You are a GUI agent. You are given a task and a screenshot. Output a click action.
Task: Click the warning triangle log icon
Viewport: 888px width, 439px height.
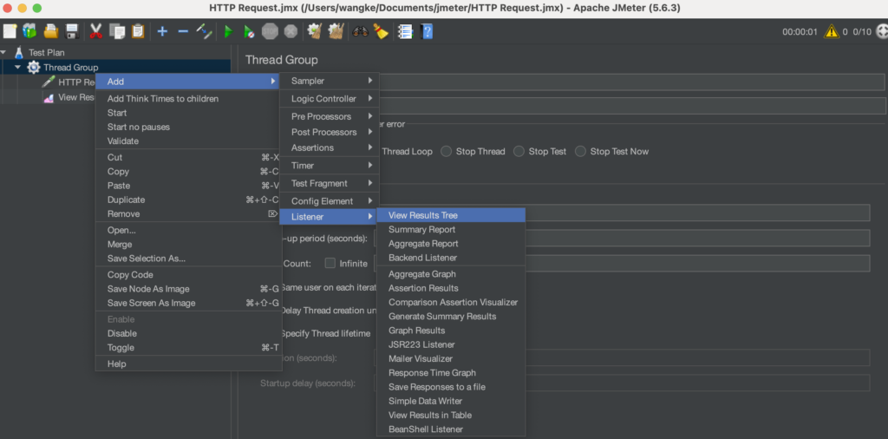tap(831, 31)
